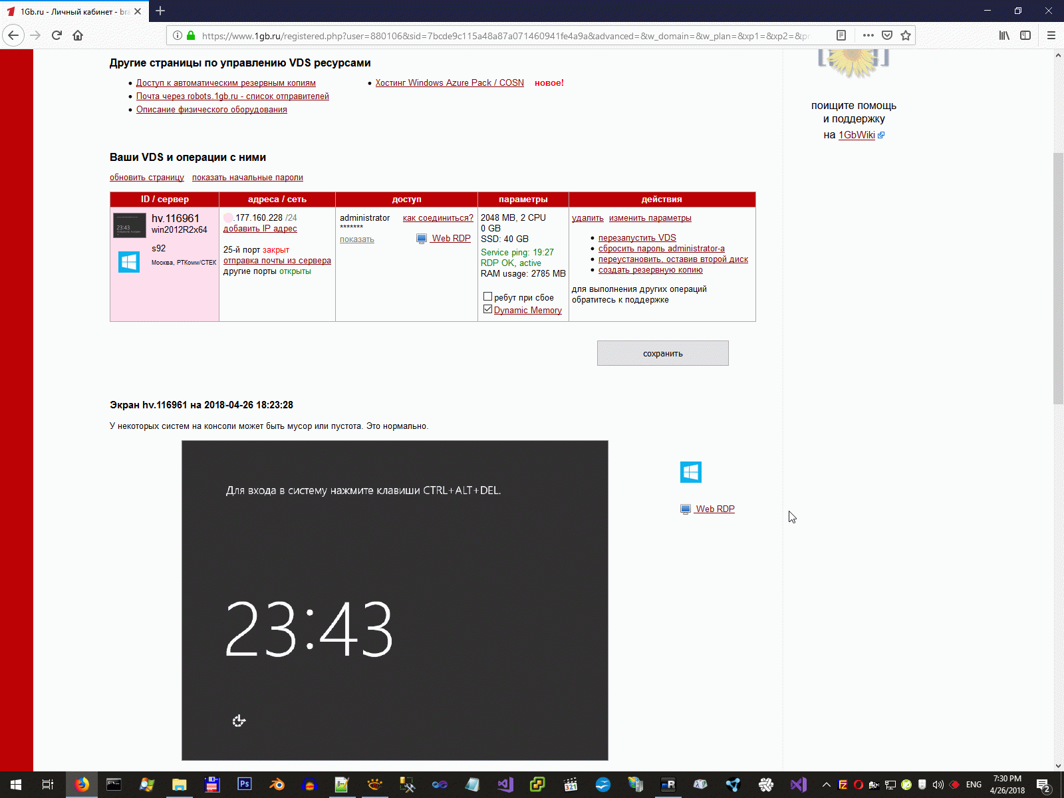Open 'Почта через robots.1gb.ru' senders list link
Screen dimensions: 1064x798
(233, 96)
